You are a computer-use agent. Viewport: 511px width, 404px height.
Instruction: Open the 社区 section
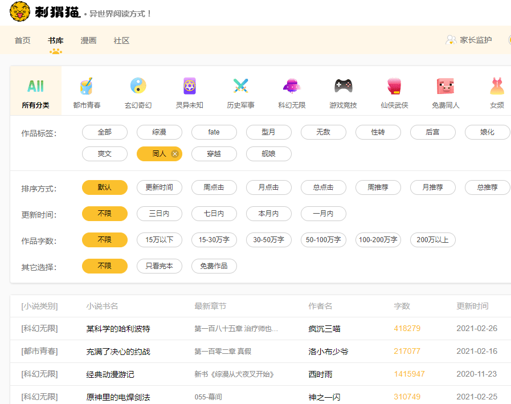click(121, 40)
